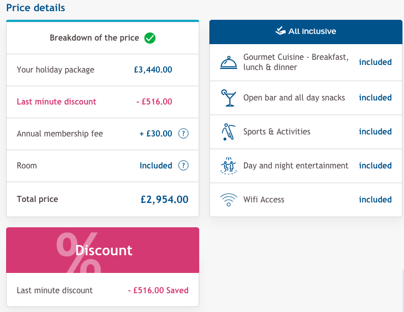The image size is (404, 312).
Task: Click the '- £516.00 Saved' text
Action: [158, 290]
